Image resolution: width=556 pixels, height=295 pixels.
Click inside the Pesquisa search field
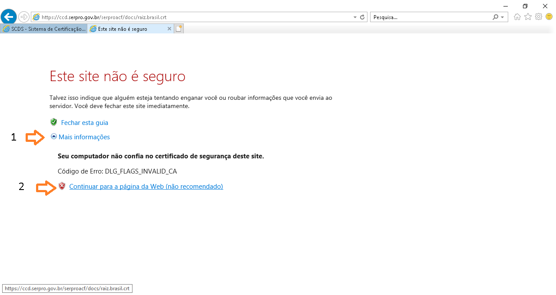click(x=430, y=17)
